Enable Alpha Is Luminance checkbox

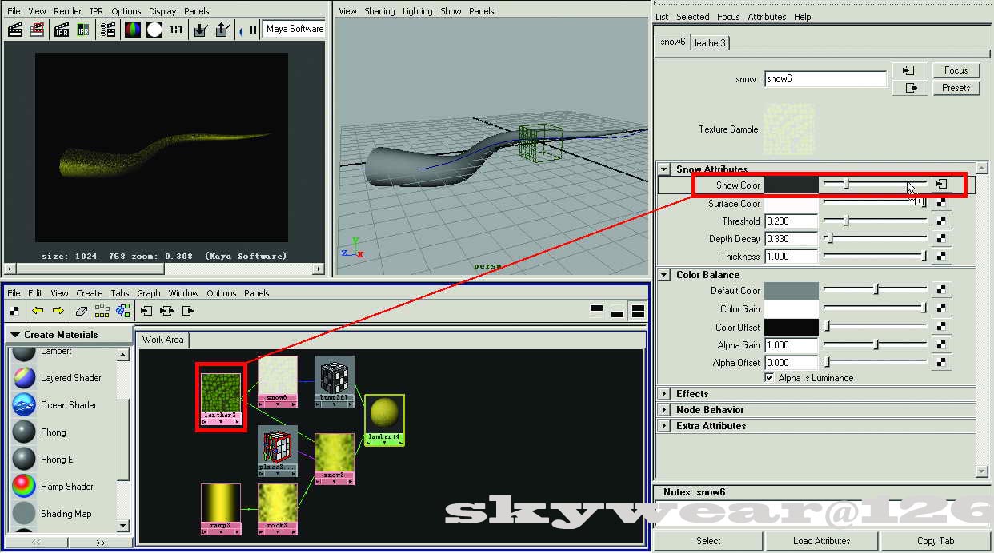point(770,378)
